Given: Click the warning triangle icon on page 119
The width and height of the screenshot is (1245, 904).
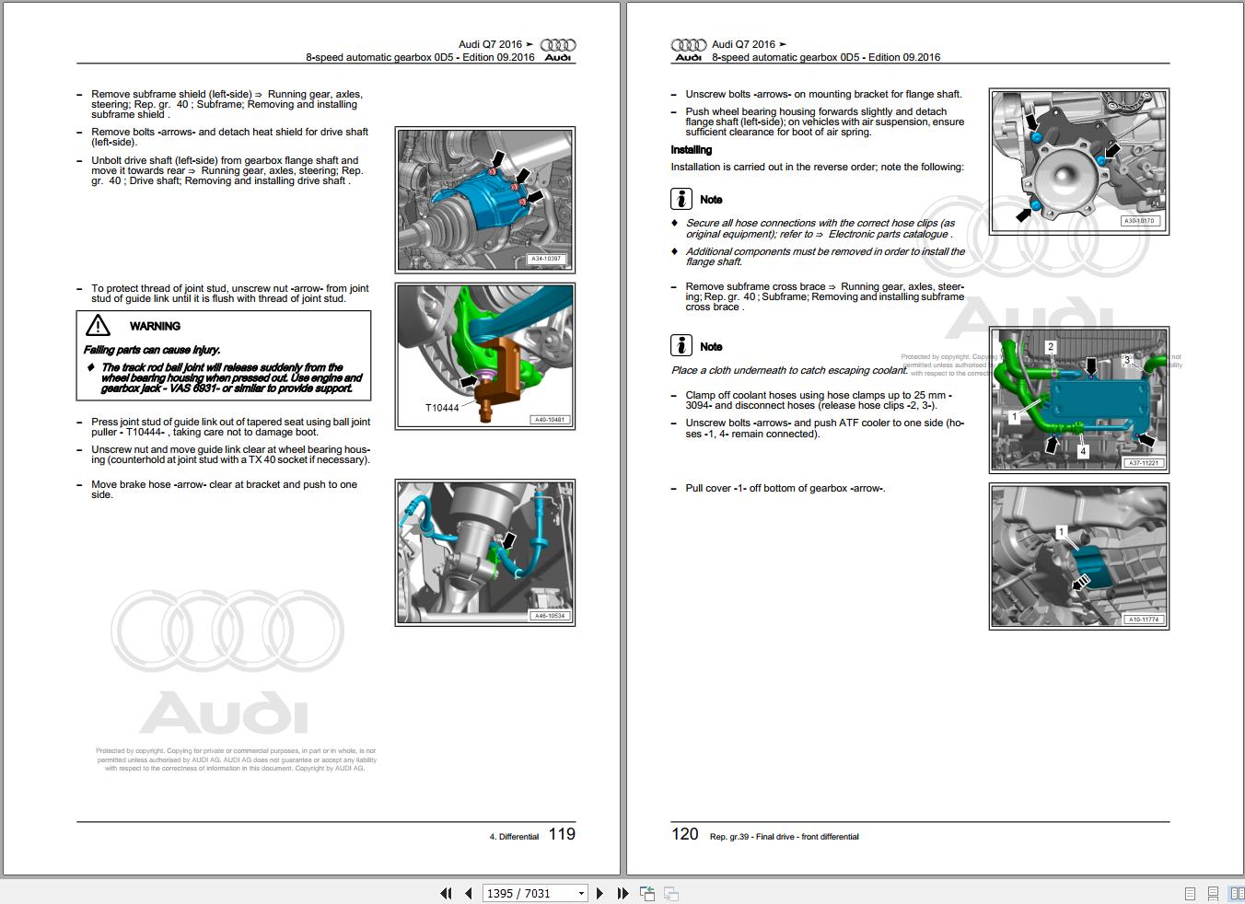Looking at the screenshot, I should [x=98, y=325].
